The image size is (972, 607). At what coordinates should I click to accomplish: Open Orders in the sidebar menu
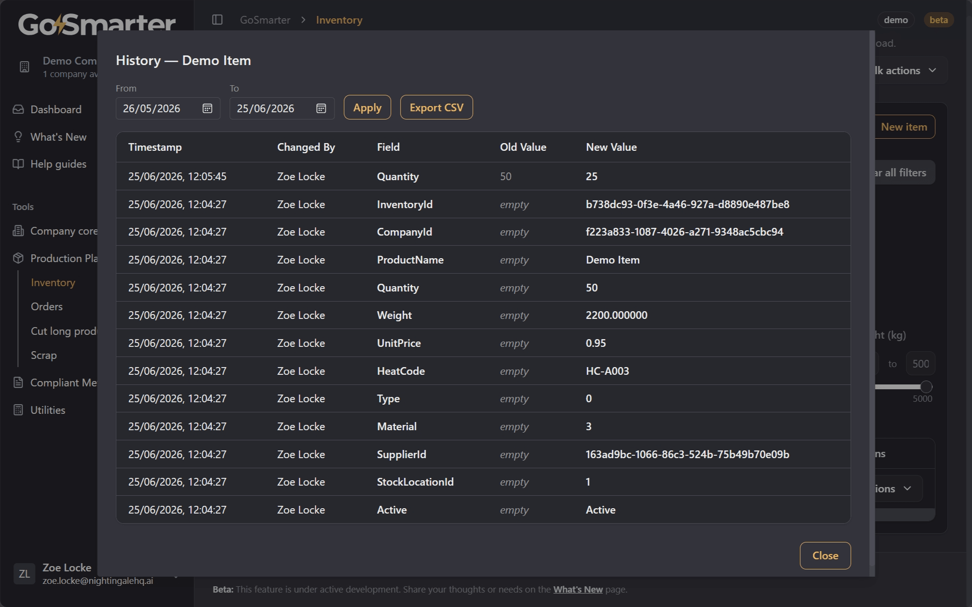click(47, 306)
